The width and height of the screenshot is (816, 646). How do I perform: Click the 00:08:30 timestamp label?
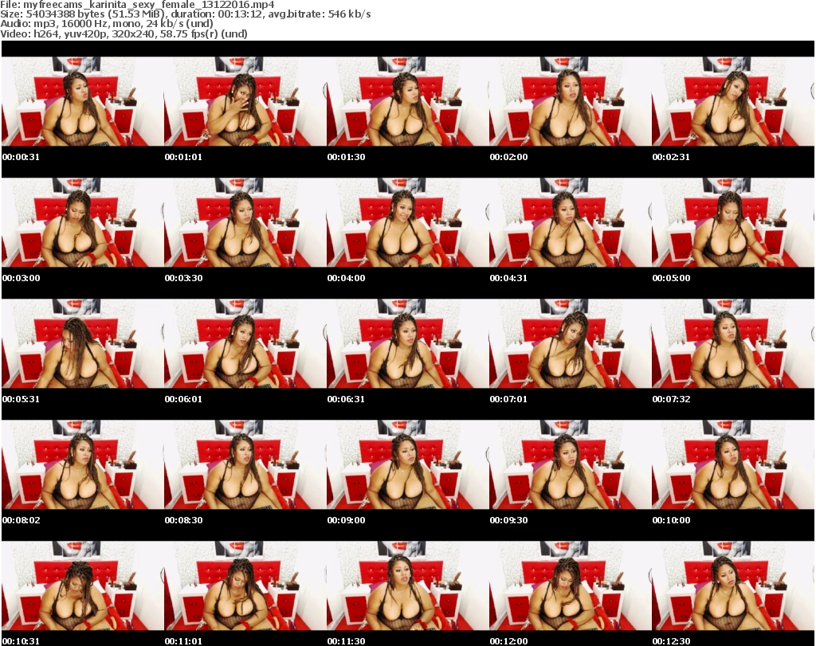(183, 520)
